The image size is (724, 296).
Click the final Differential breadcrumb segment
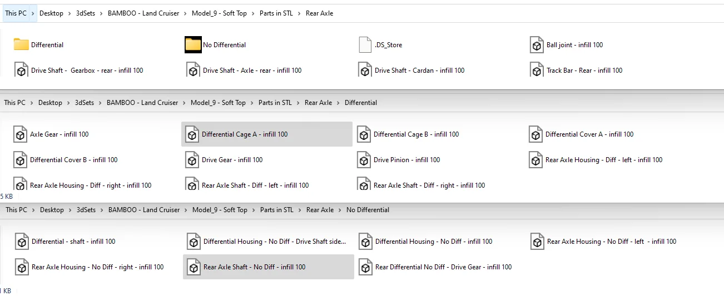(x=360, y=103)
